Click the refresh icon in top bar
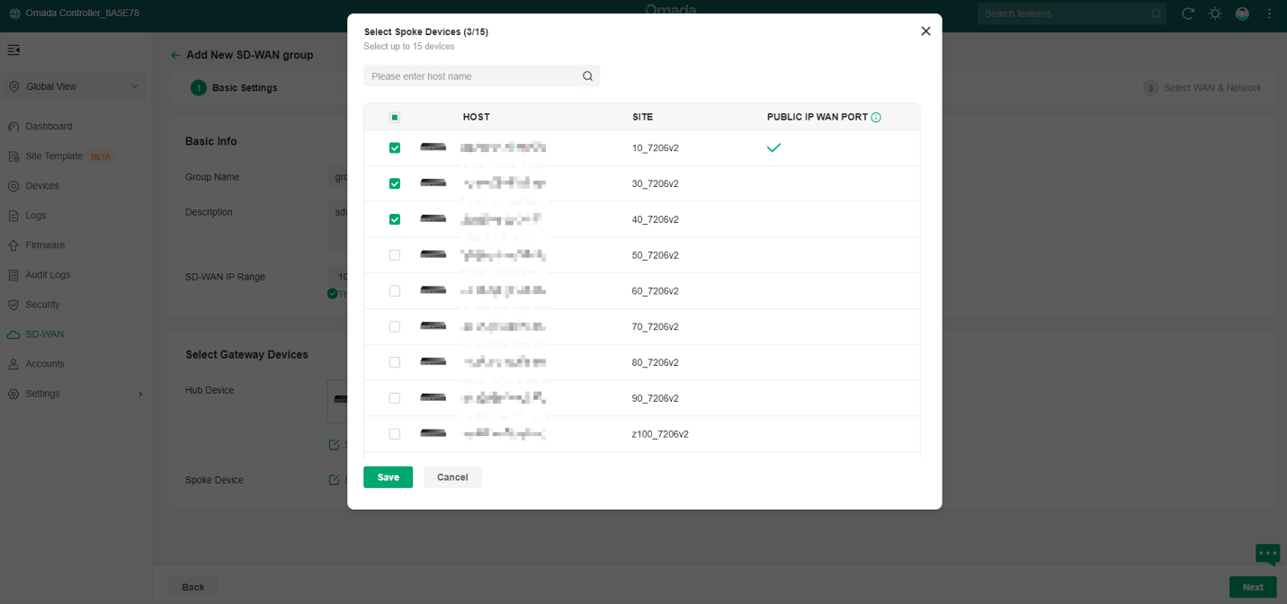The image size is (1287, 604). [x=1188, y=13]
